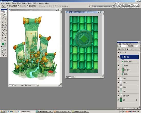Select the Zoom tool
Image resolution: width=141 pixels, height=113 pixels.
(5, 40)
